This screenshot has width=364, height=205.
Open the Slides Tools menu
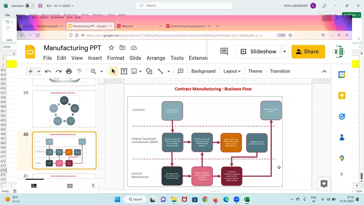pyautogui.click(x=177, y=58)
